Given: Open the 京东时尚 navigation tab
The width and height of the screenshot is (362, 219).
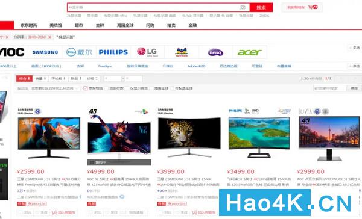Looking at the screenshot, I should (28, 25).
